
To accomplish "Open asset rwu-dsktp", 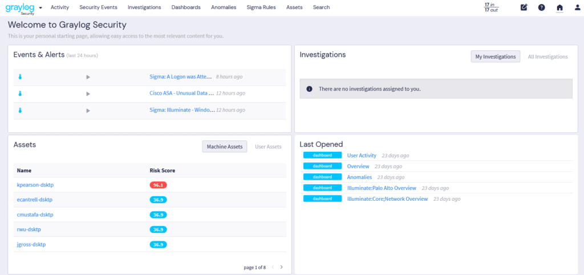I will pyautogui.click(x=29, y=229).
